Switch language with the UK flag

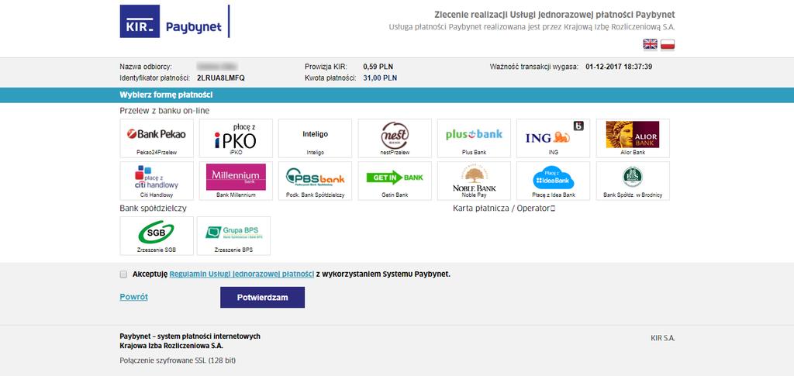[x=651, y=44]
